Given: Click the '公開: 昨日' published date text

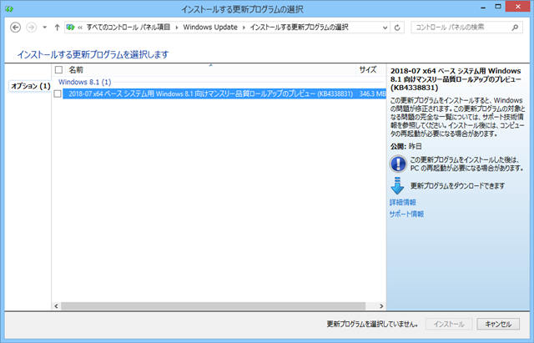Looking at the screenshot, I should point(406,147).
